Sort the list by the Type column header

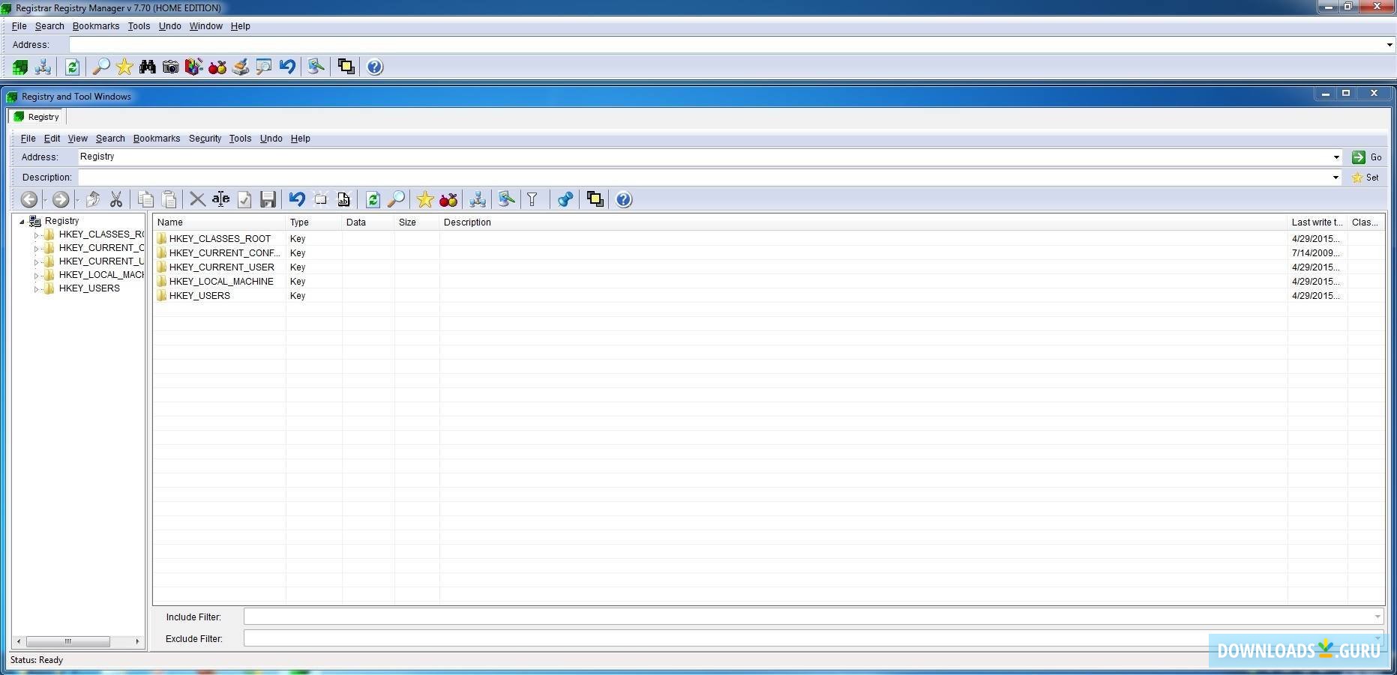313,223
